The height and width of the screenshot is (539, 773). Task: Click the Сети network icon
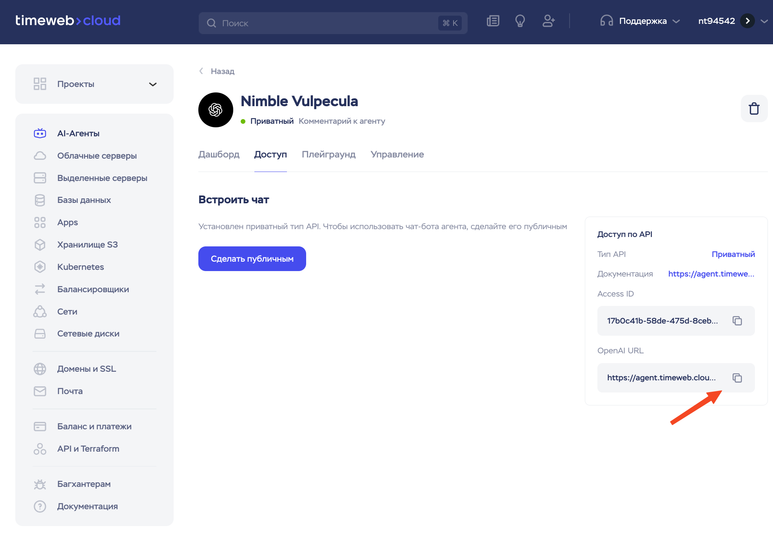tap(40, 311)
